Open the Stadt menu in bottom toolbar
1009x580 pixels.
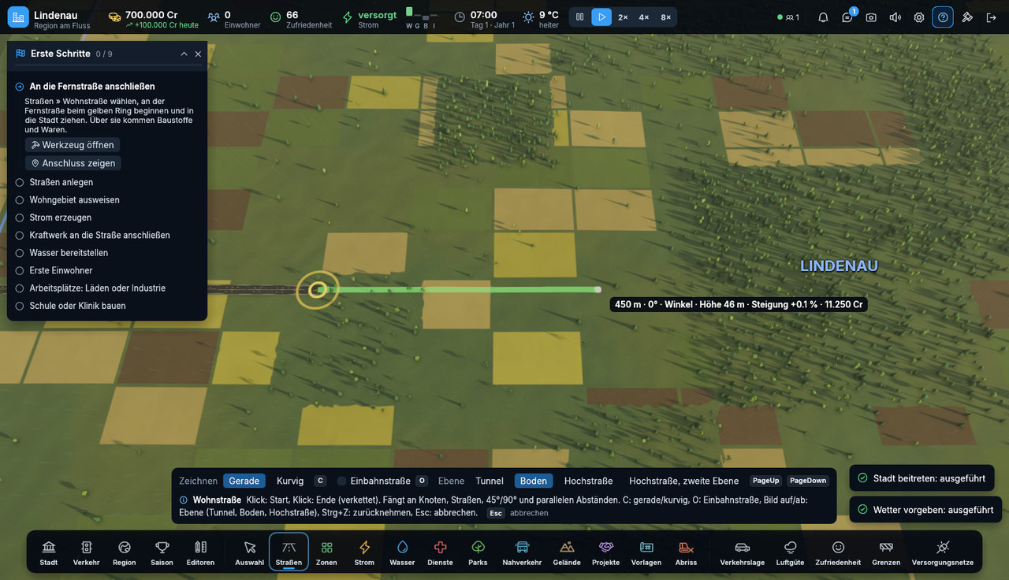pos(49,552)
